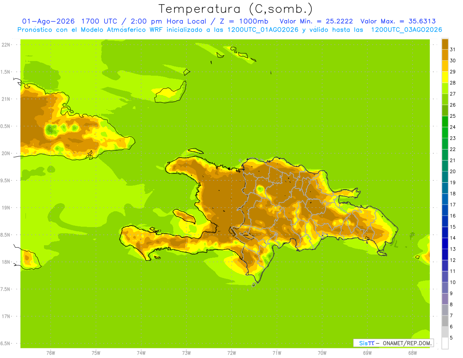Pick the yellow swatch between 28 and 29

click(x=445, y=77)
